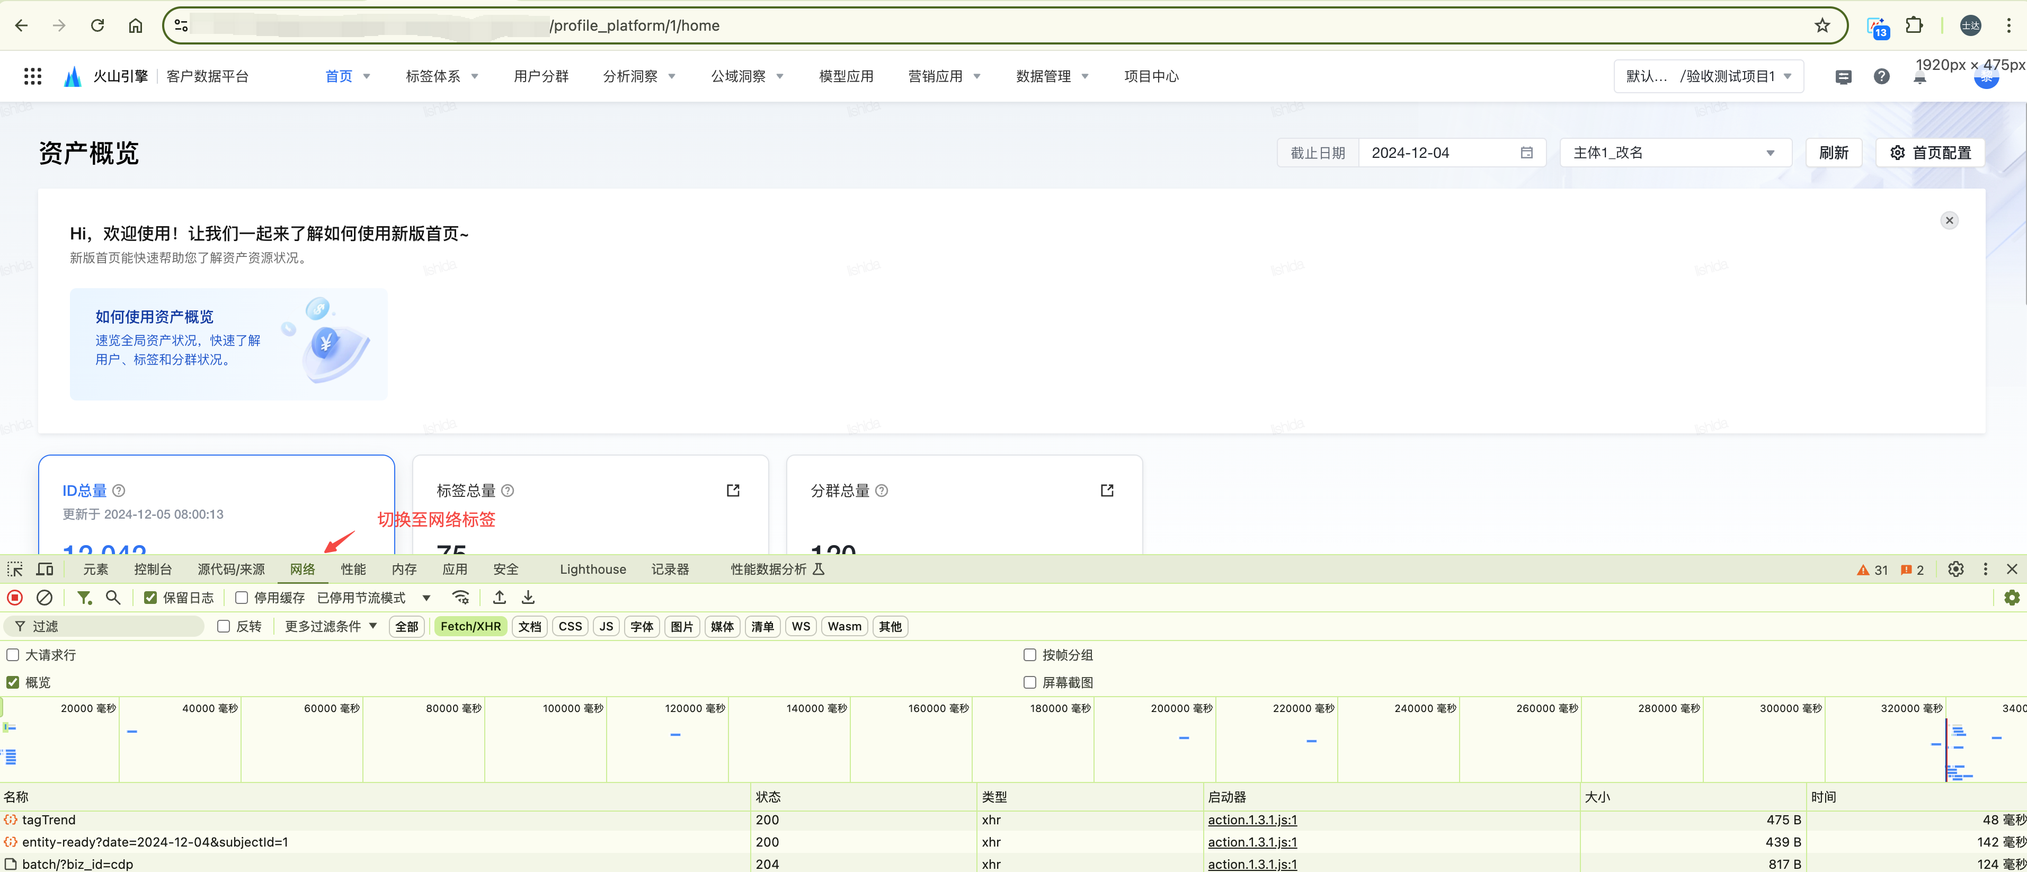The height and width of the screenshot is (872, 2027).
Task: Select the DevTools element inspector icon
Action: pos(15,569)
